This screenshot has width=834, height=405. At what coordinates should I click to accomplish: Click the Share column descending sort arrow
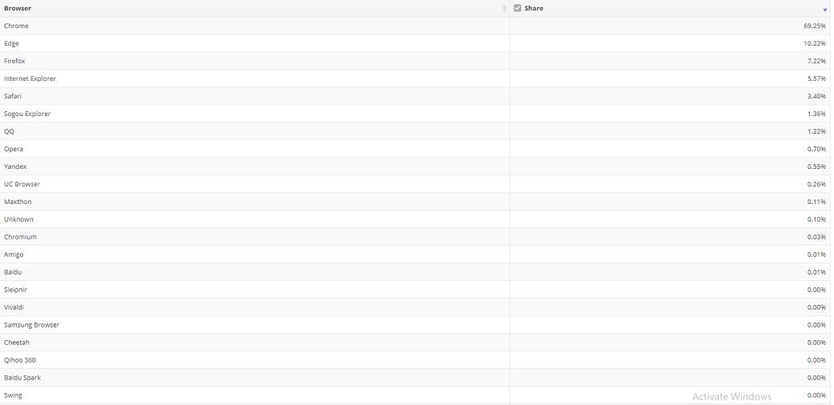point(824,10)
